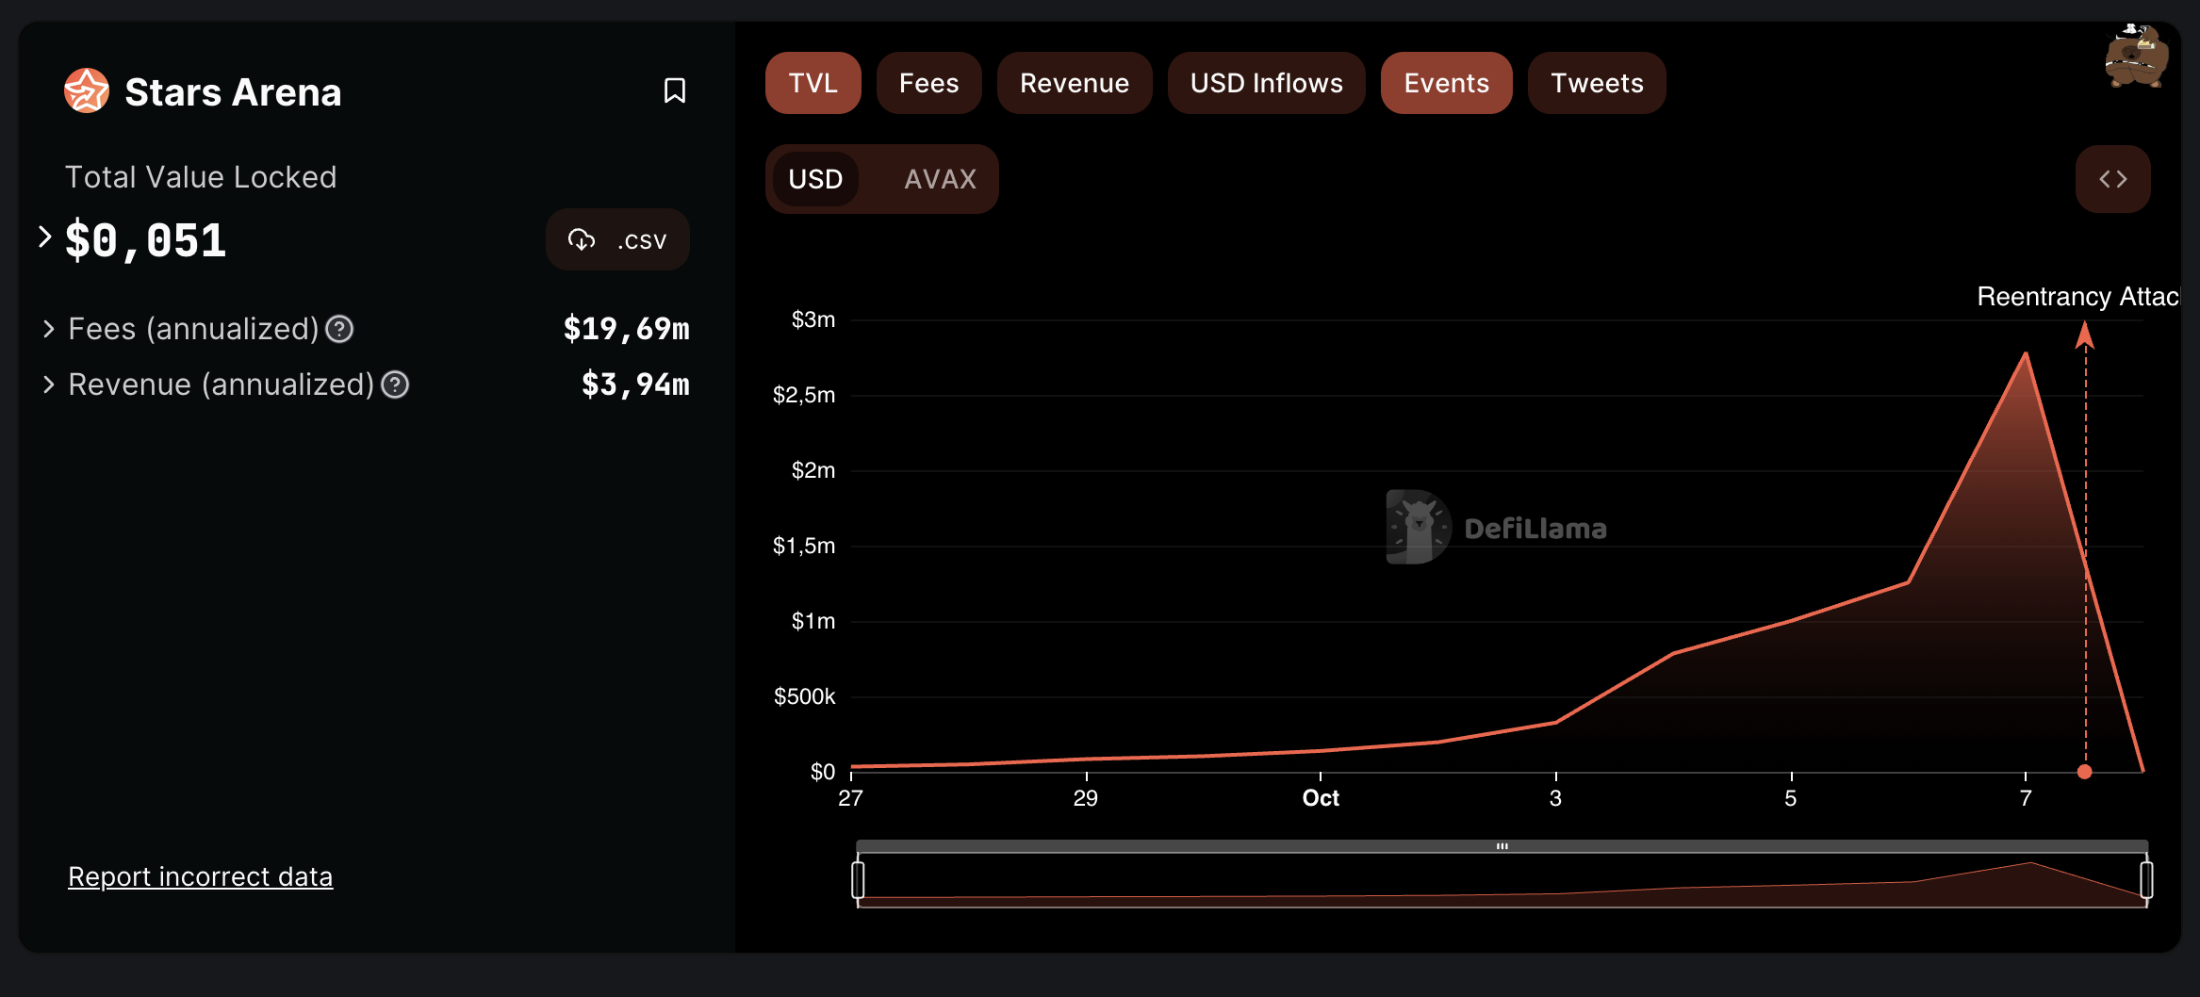Click the Reentrancy Attack event label
2200x997 pixels.
click(2077, 297)
